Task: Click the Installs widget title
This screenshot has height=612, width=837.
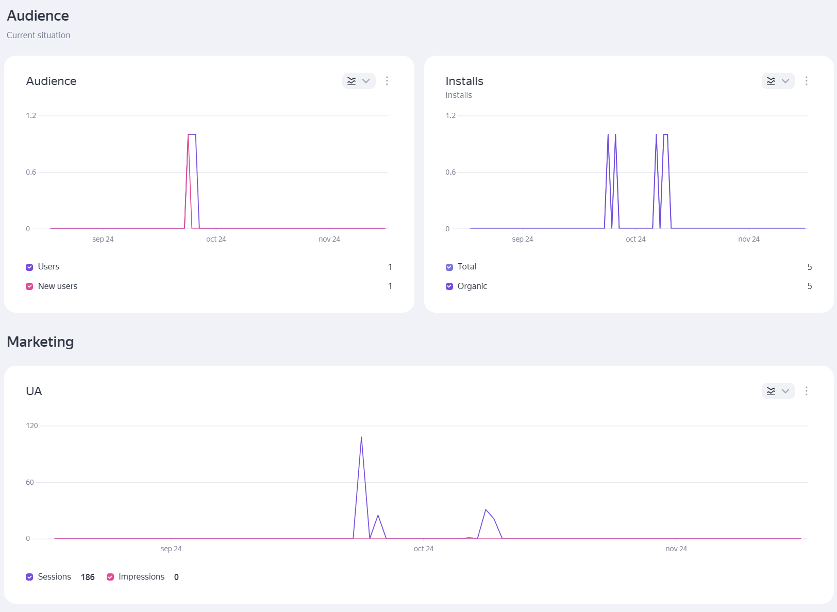Action: [464, 81]
